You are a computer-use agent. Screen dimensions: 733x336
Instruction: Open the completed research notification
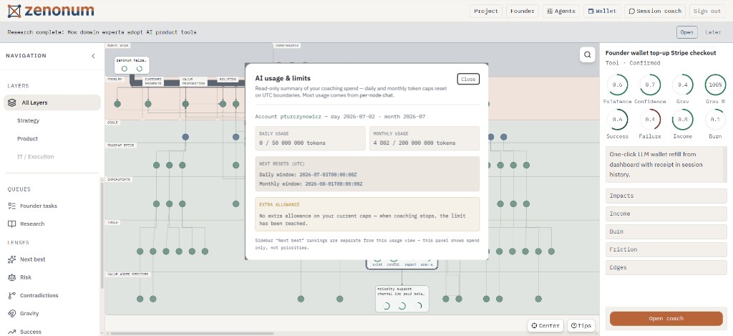pos(686,32)
